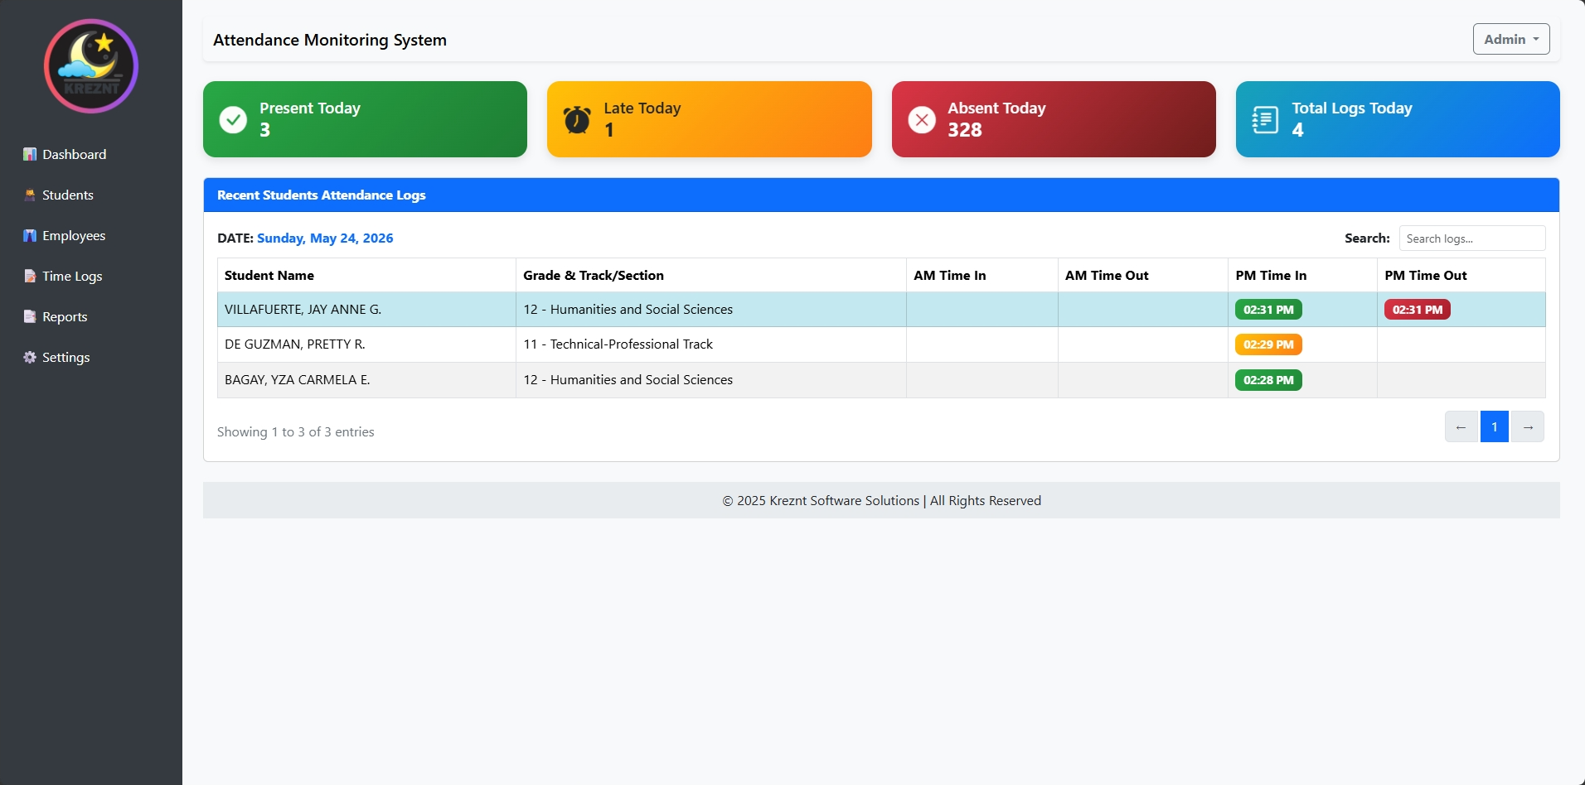This screenshot has width=1585, height=785.
Task: Click the Sunday, May 24, 2026 date
Action: pyautogui.click(x=325, y=238)
